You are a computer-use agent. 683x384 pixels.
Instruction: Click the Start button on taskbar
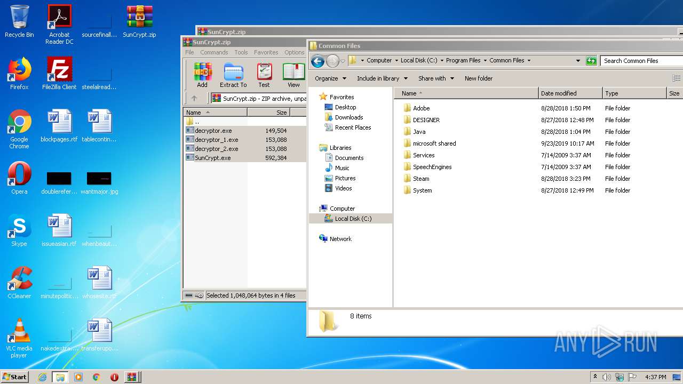click(x=14, y=377)
